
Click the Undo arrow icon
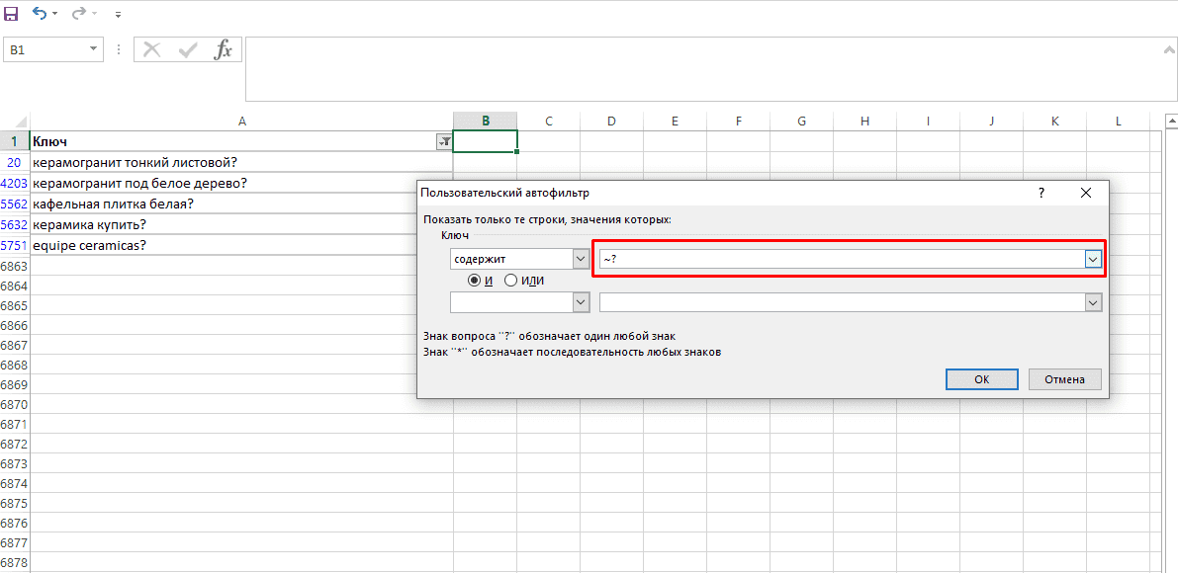click(40, 14)
